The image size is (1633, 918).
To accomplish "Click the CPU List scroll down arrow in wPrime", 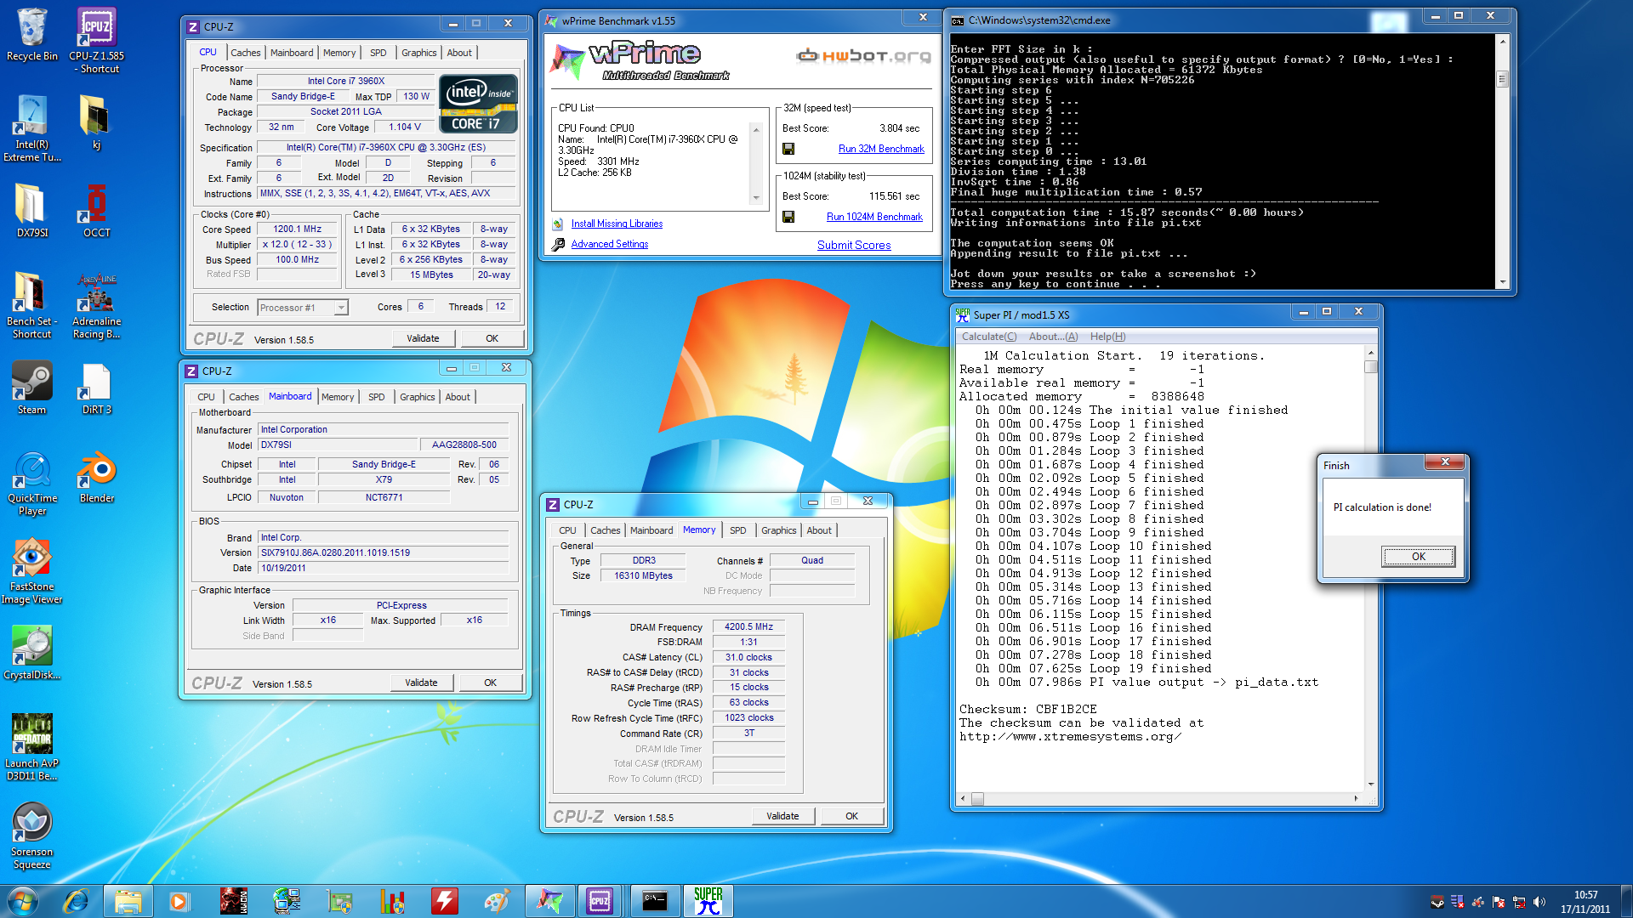I will (756, 198).
